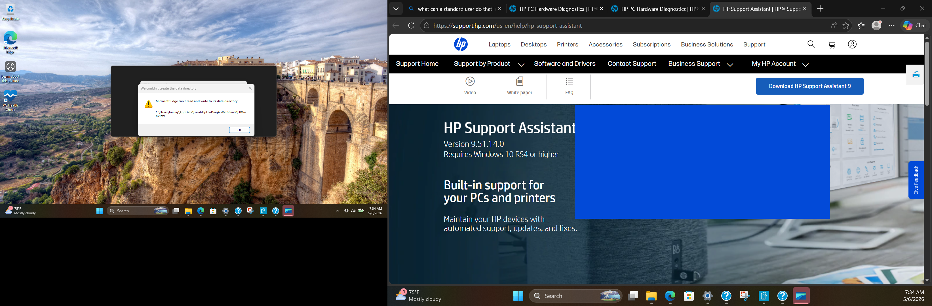Open the tab search chevron in Edge
The height and width of the screenshot is (306, 932).
(x=396, y=9)
